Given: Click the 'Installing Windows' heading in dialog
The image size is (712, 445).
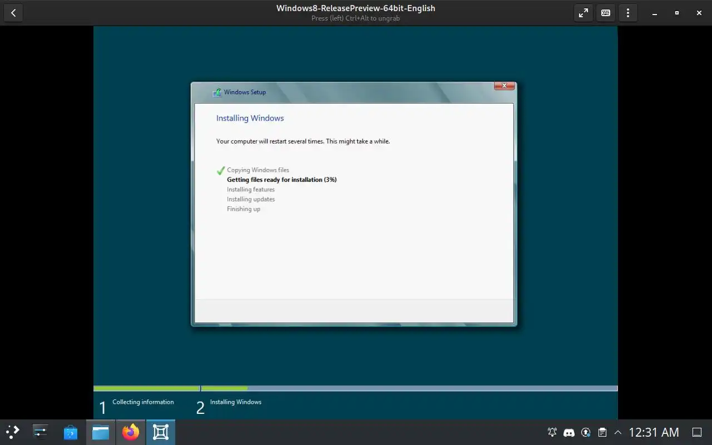Looking at the screenshot, I should tap(250, 118).
